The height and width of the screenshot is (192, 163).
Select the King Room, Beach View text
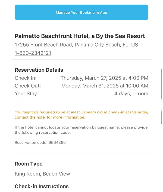click(42, 174)
